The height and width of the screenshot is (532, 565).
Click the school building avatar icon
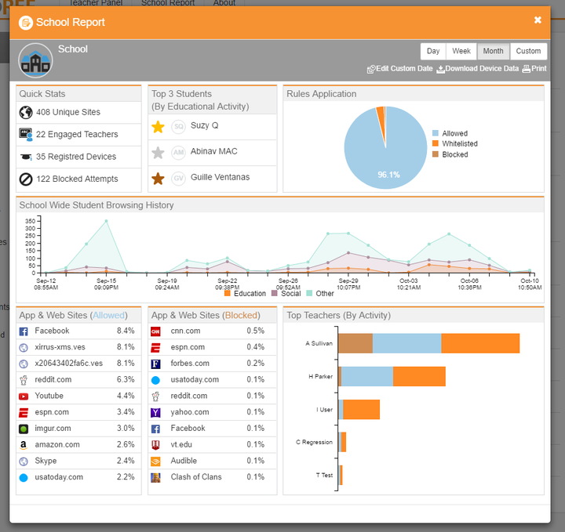(x=36, y=60)
